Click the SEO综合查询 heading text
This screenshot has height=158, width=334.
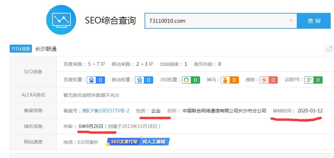pyautogui.click(x=110, y=20)
